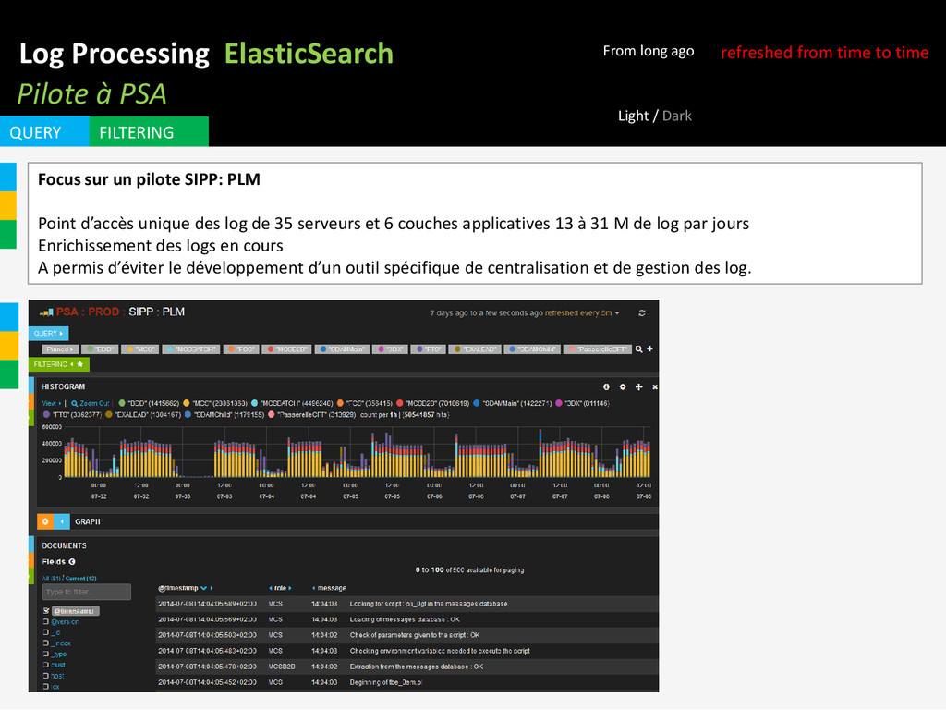Viewport: 946px width, 710px height.
Task: Click Histogram panel move icon
Action: (x=639, y=387)
